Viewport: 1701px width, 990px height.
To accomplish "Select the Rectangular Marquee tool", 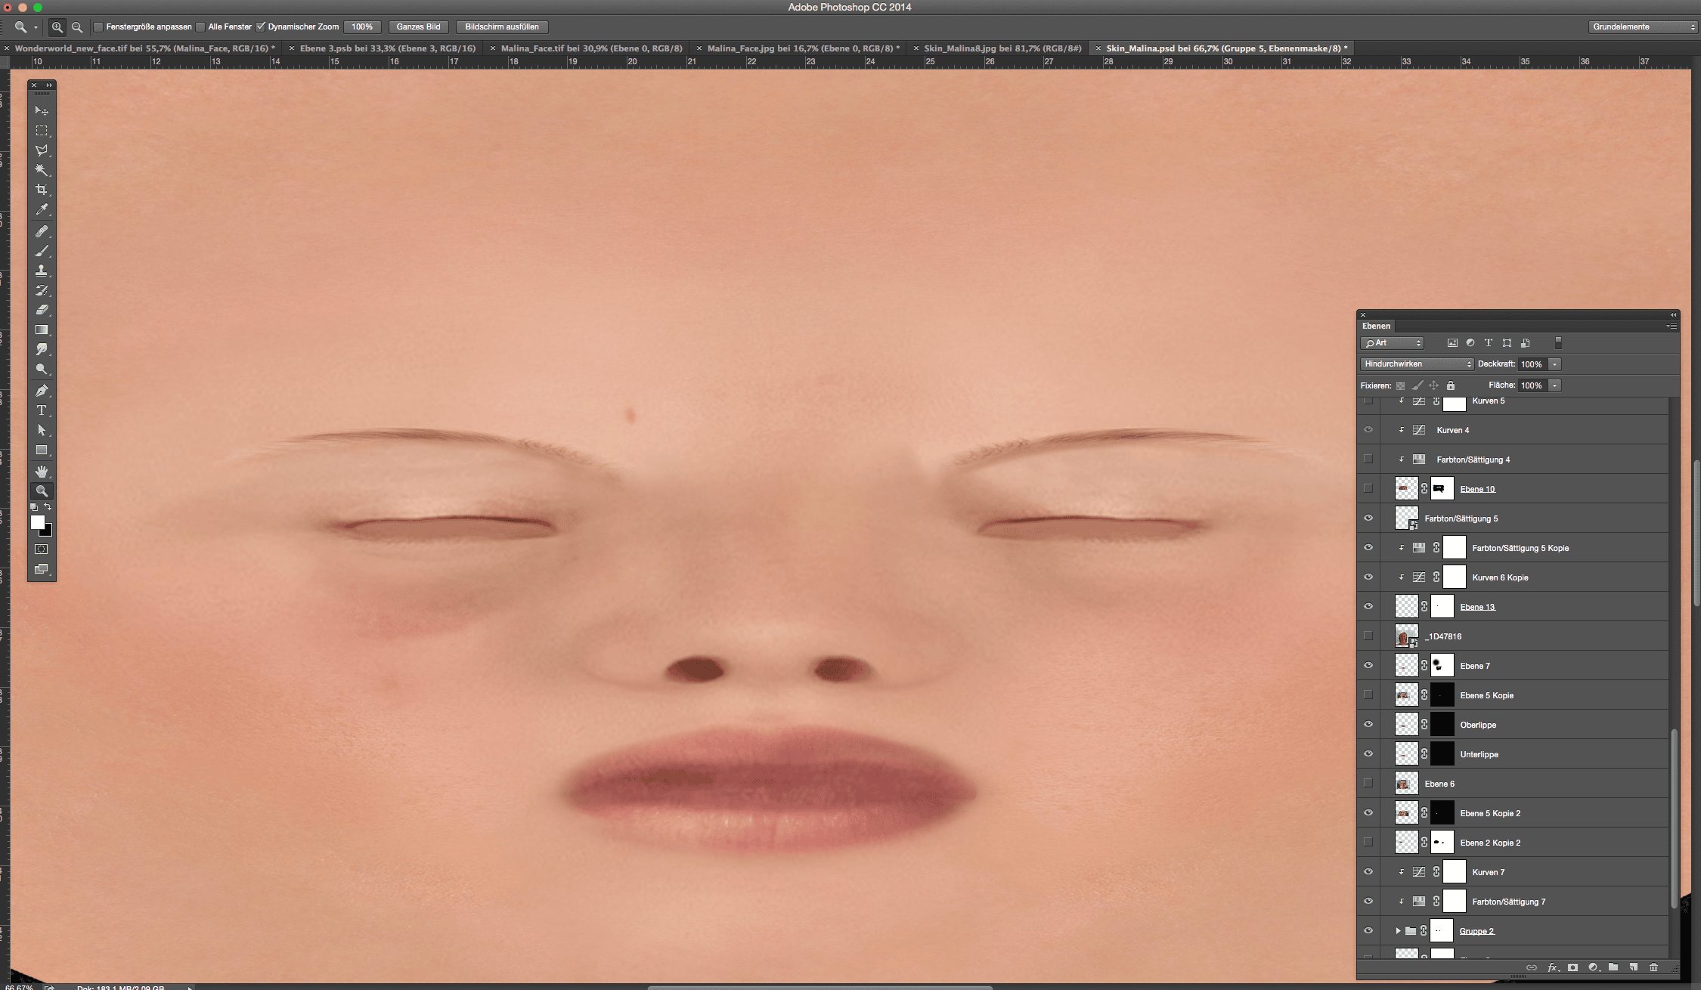I will coord(42,131).
